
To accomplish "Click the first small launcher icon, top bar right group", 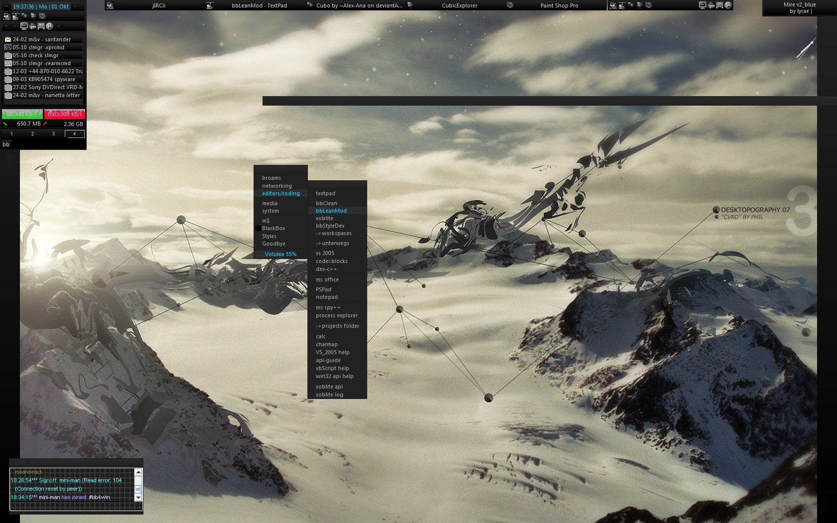I will [613, 5].
